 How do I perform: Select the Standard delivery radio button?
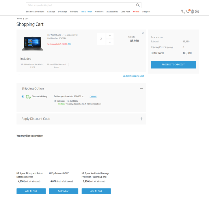[23, 96]
